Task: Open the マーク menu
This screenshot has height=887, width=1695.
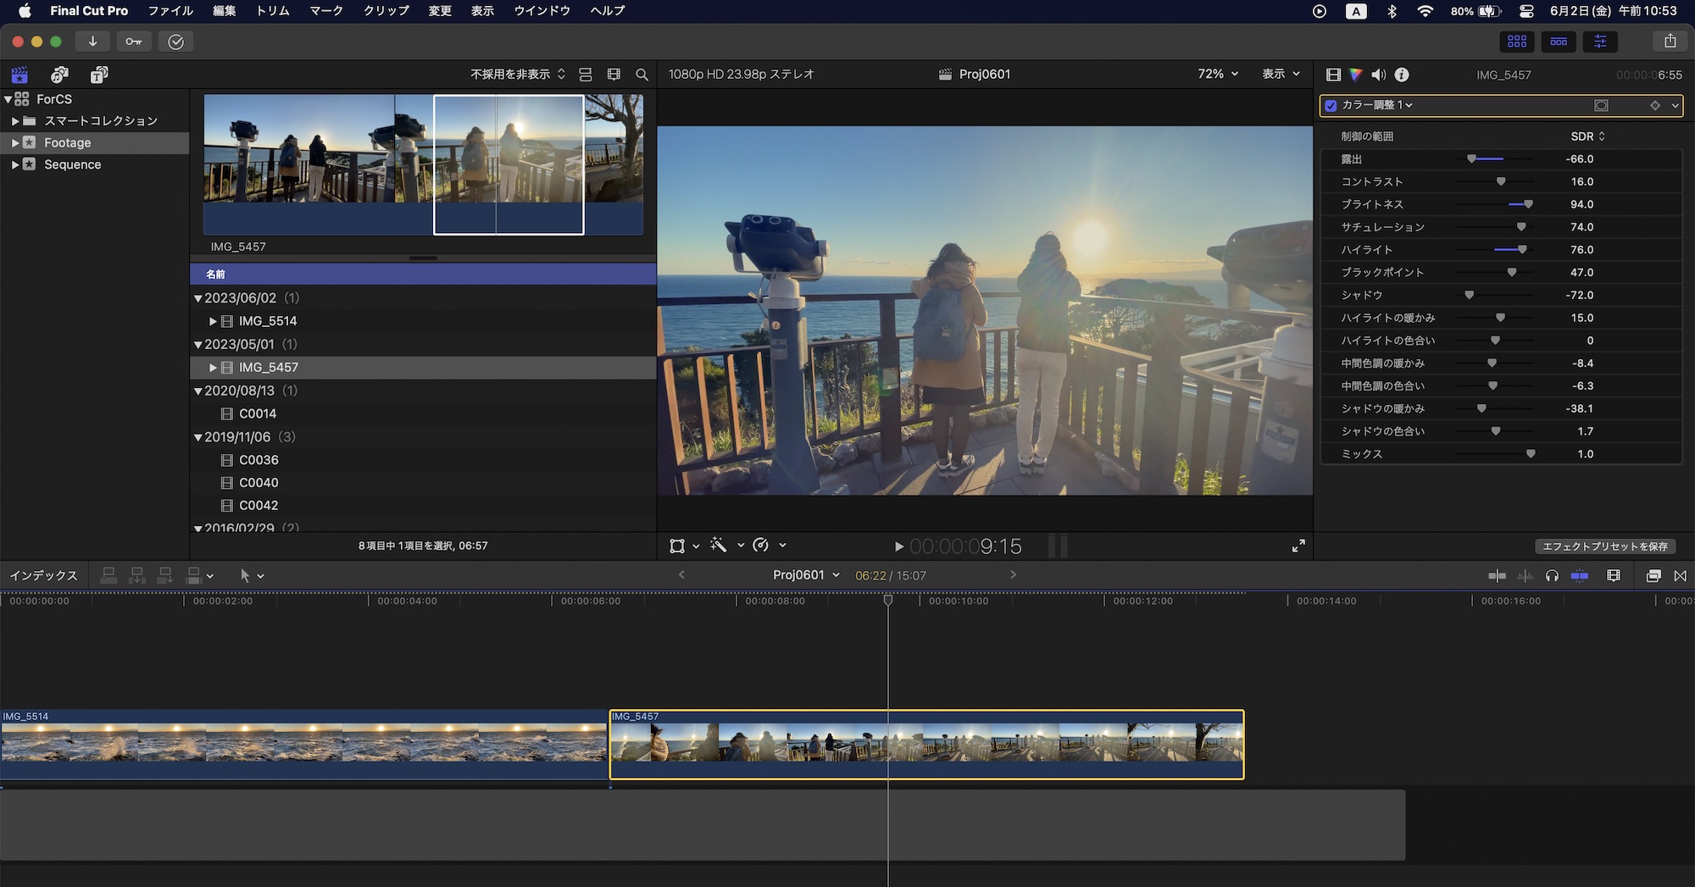Action: 326,11
